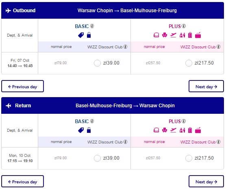This screenshot has height=191, width=226.
Task: Click the info icon next to return BASIC
Action: point(92,121)
